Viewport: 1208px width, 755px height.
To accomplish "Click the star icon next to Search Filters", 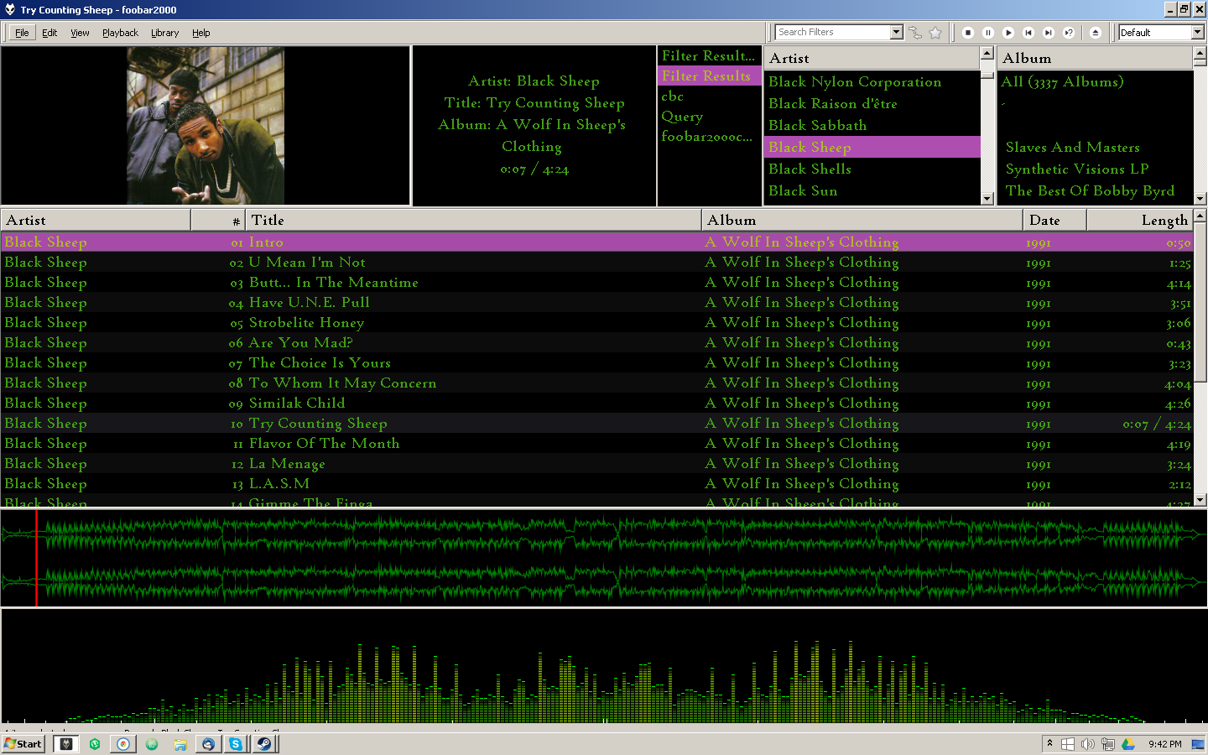I will coord(935,33).
